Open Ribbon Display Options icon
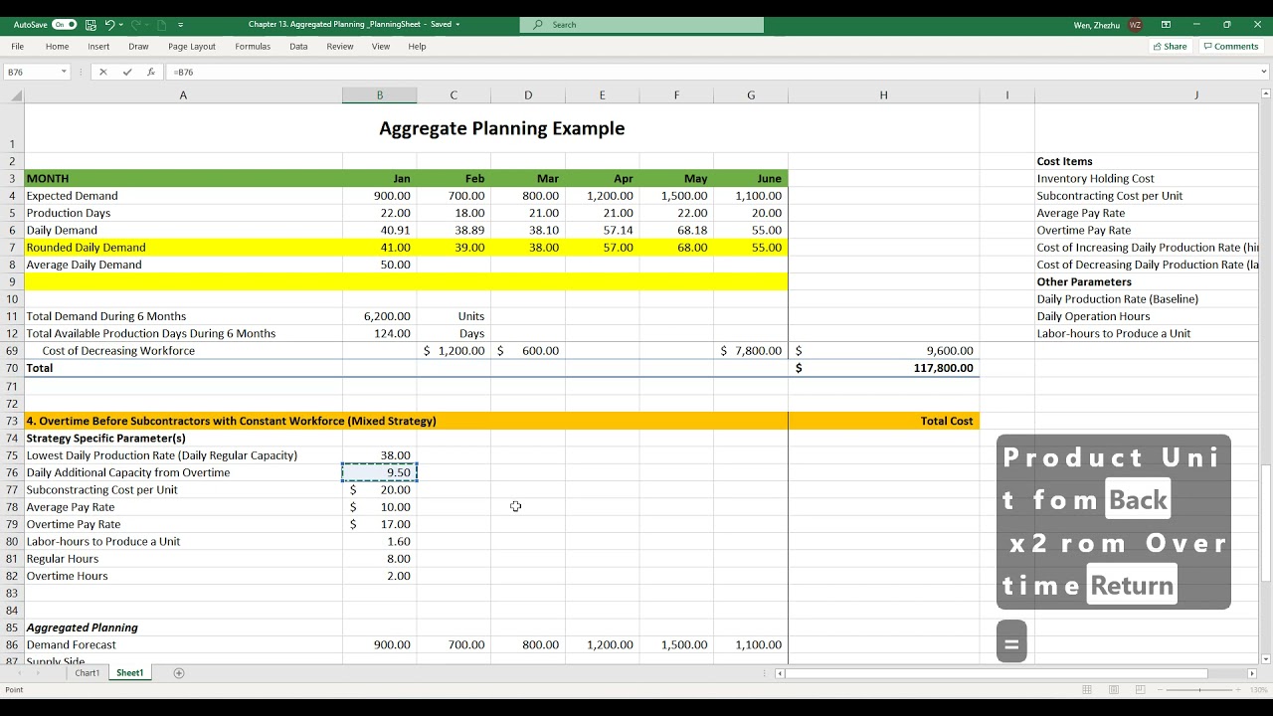The image size is (1273, 716). [x=1166, y=24]
